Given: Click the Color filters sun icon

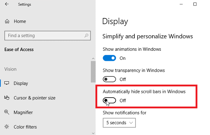Looking at the screenshot, I should click(7, 127).
